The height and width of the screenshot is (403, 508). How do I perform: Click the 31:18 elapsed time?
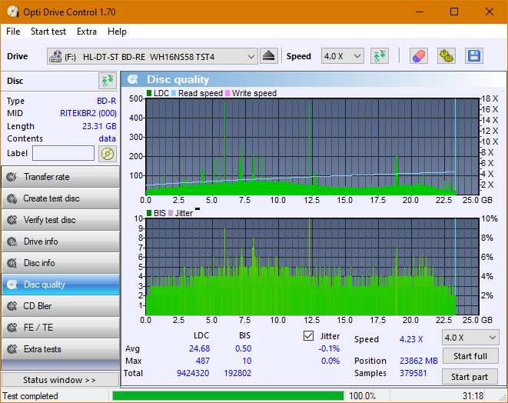pos(473,396)
